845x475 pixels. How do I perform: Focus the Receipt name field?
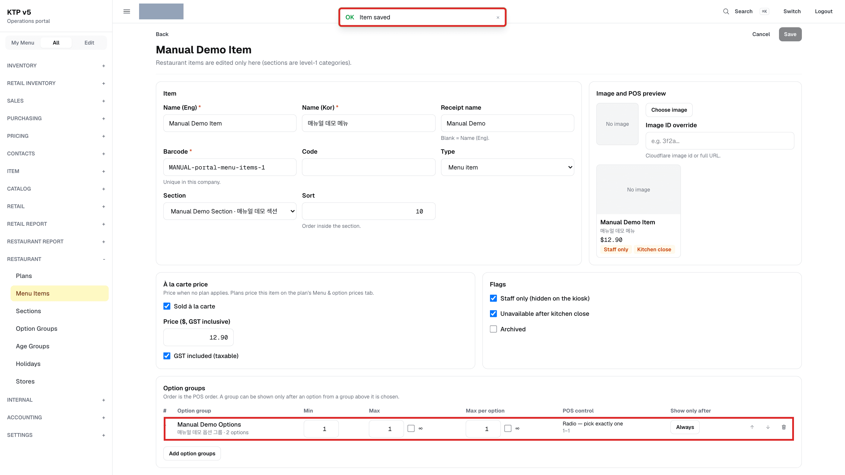pyautogui.click(x=507, y=123)
